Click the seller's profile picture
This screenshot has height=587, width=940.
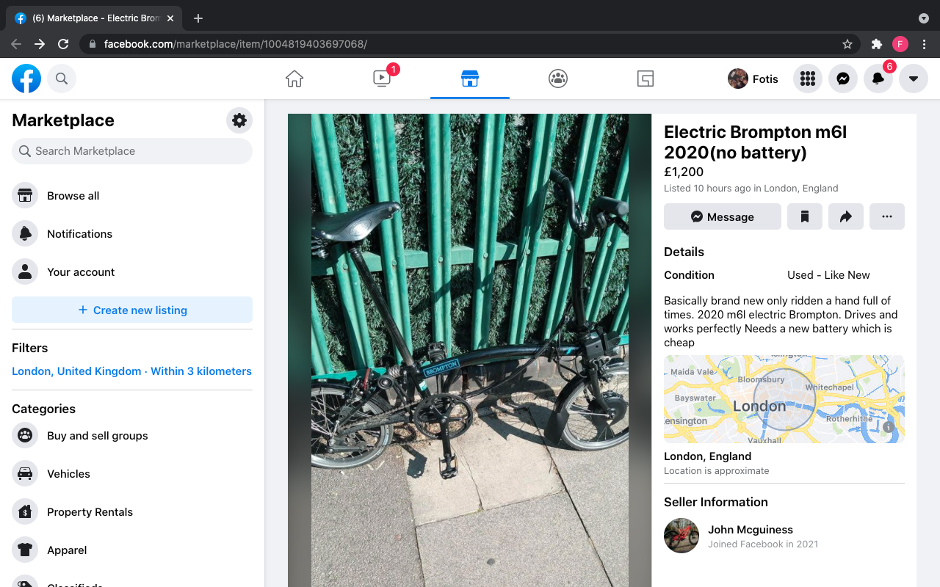681,536
